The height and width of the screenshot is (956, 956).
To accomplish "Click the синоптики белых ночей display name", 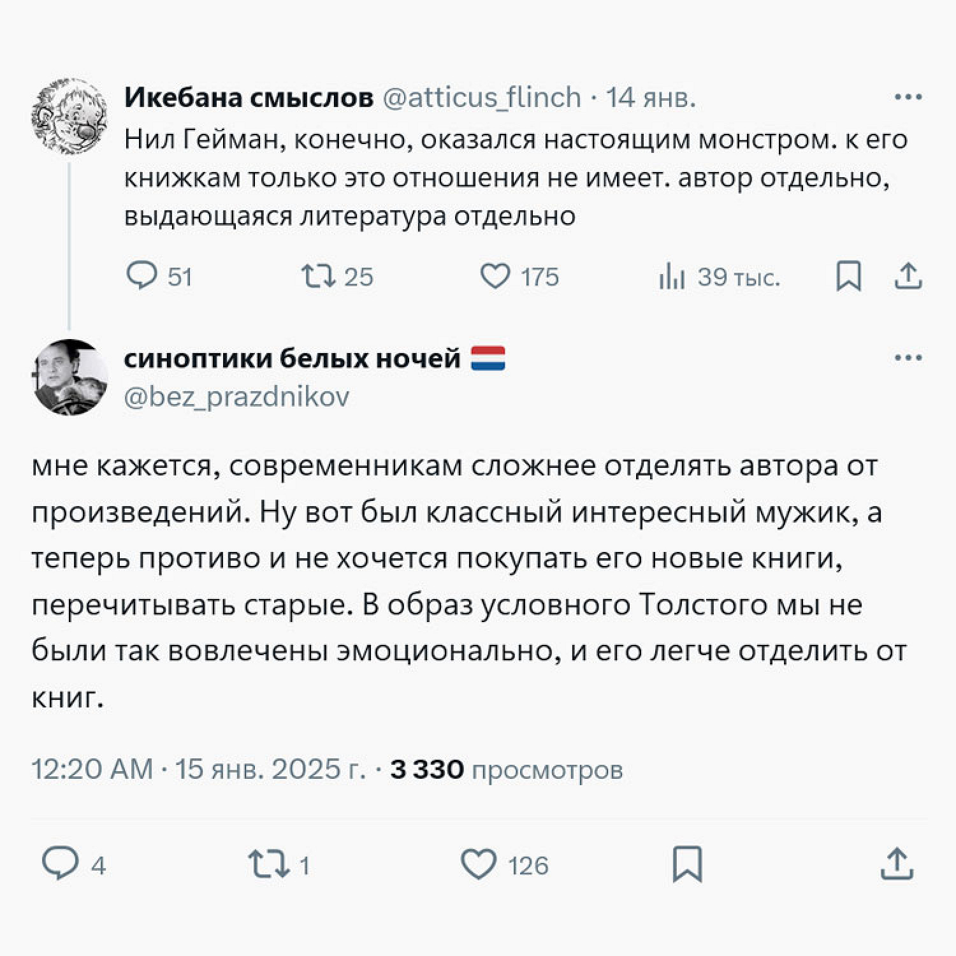I will tap(292, 358).
